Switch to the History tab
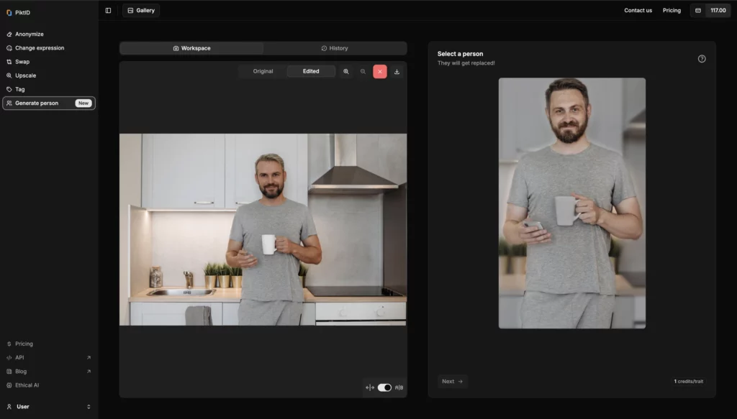Image resolution: width=737 pixels, height=419 pixels. pos(334,48)
